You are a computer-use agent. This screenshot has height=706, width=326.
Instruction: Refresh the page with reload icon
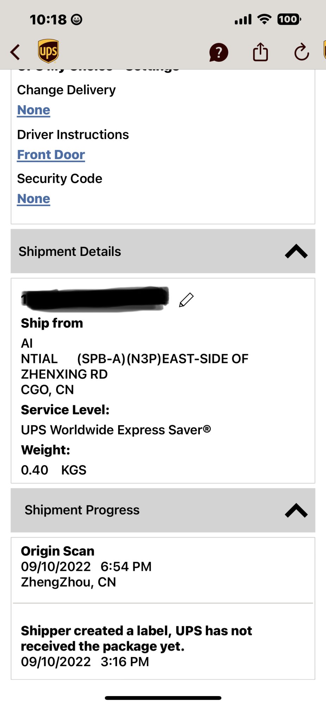[x=302, y=53]
